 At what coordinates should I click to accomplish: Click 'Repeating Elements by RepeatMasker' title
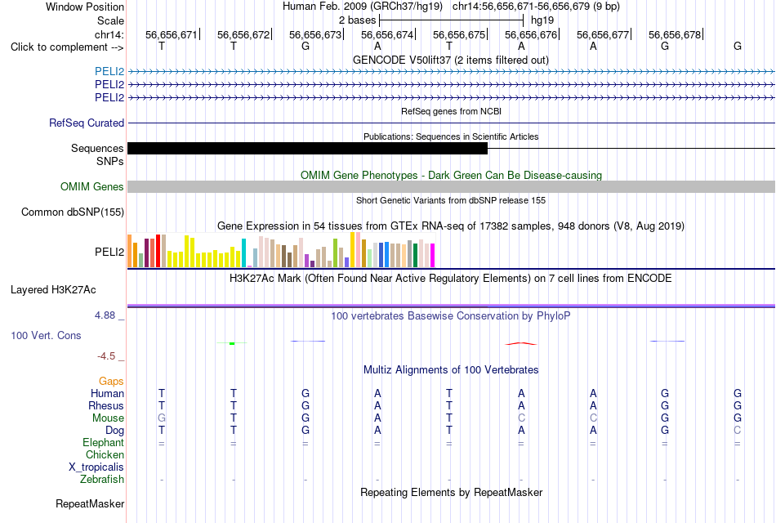point(452,492)
